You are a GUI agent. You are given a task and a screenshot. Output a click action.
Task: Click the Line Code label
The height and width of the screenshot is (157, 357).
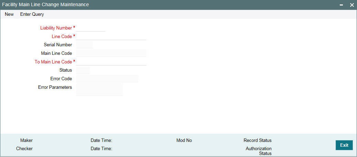tap(62, 36)
